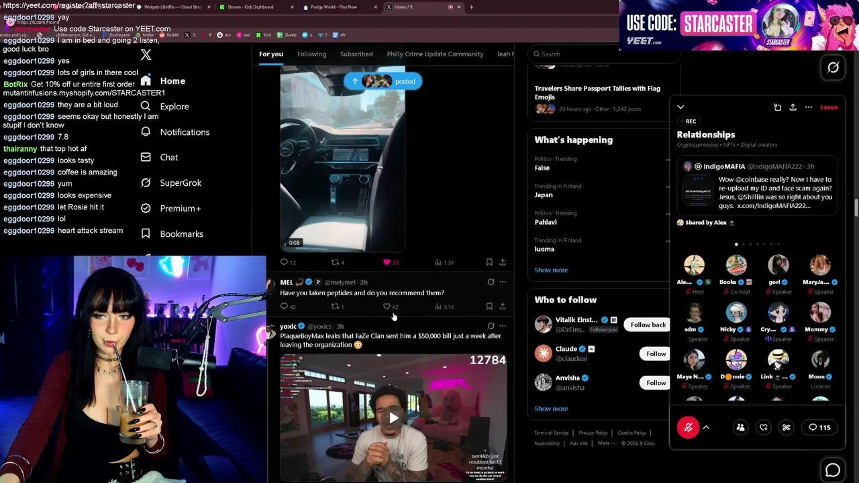Screen dimensions: 859x483
Task: Open Chat in the X sidebar
Action: pyautogui.click(x=159, y=157)
